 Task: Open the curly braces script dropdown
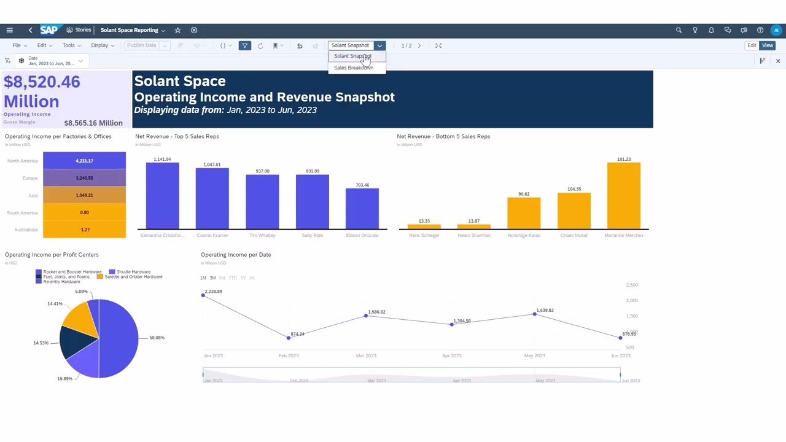click(225, 45)
